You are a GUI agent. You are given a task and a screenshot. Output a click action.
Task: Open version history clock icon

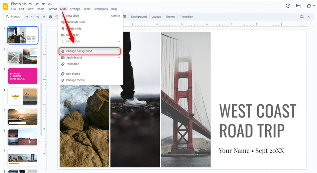288,6
